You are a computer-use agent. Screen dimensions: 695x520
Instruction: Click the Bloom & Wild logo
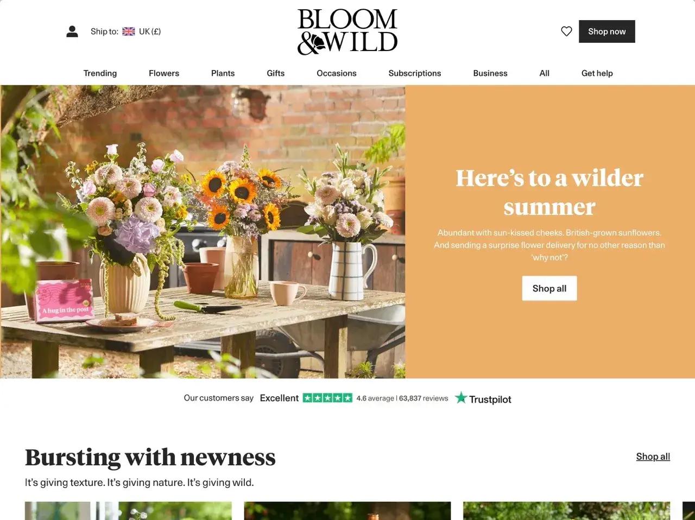(347, 31)
